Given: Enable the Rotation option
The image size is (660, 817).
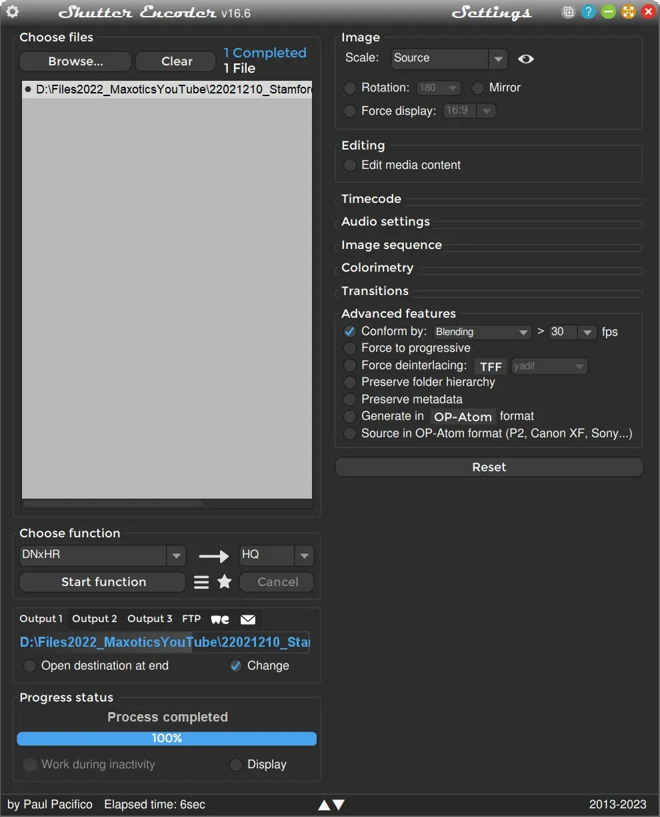Looking at the screenshot, I should click(x=350, y=88).
